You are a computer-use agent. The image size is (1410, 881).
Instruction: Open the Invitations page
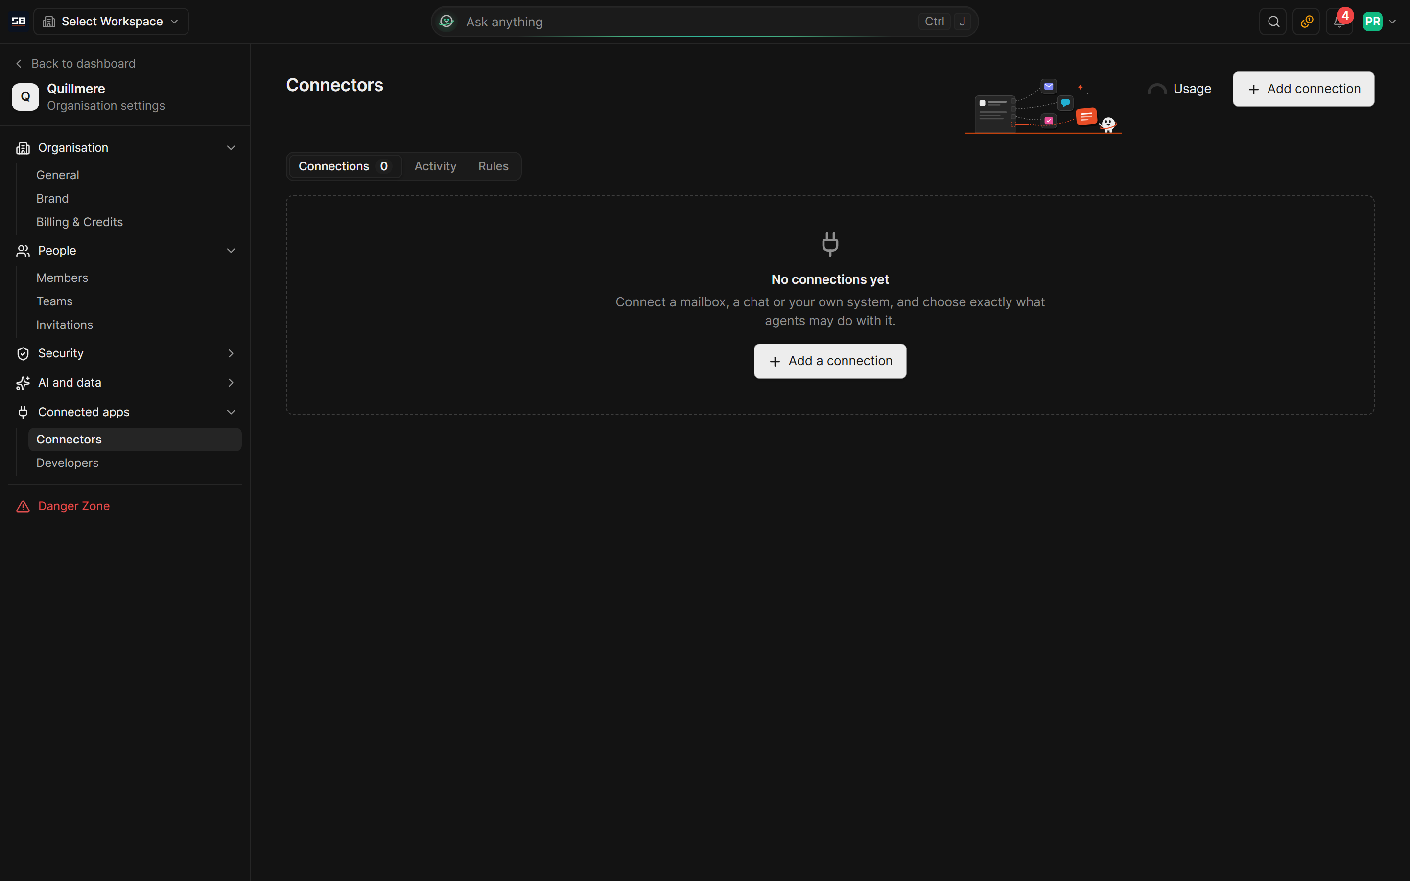tap(65, 325)
